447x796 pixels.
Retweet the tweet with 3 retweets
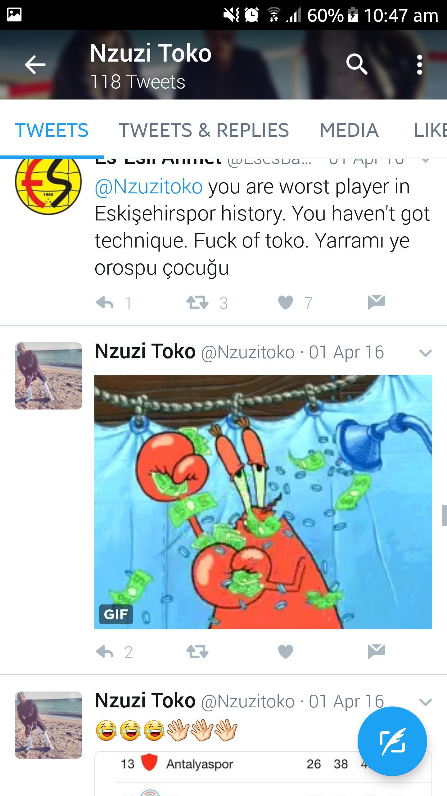(x=197, y=303)
